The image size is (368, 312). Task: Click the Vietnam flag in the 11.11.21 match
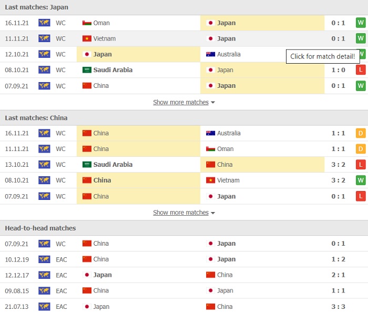[87, 38]
